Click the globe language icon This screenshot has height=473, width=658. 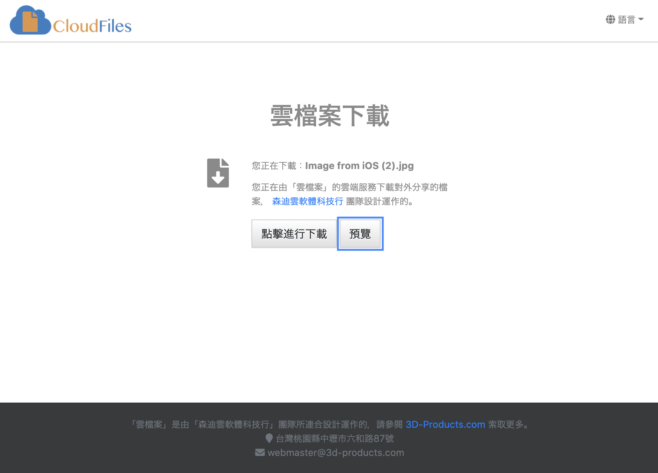(x=610, y=19)
